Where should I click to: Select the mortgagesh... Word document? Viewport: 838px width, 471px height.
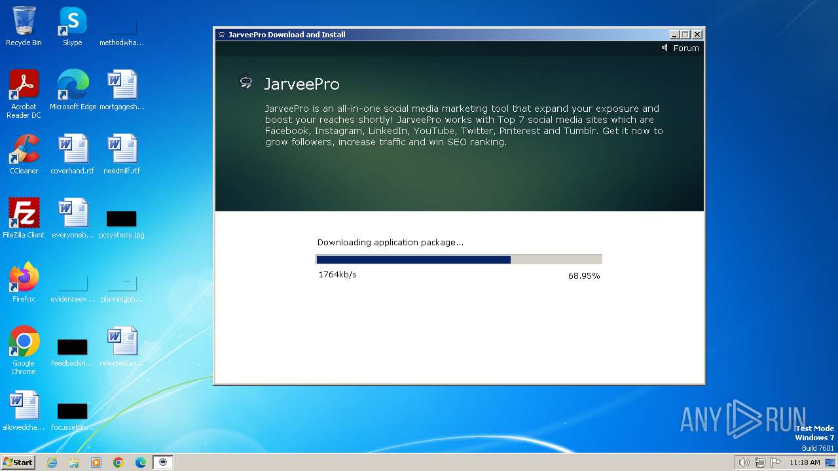click(122, 90)
